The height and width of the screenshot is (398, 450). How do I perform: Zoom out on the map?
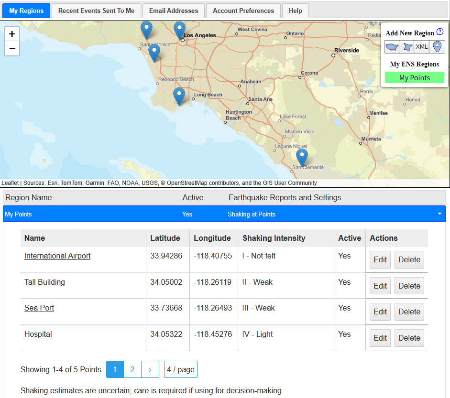[12, 48]
